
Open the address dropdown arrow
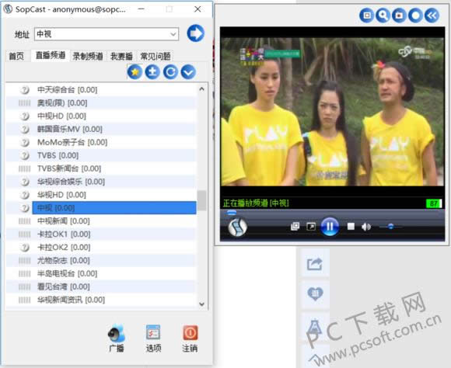[x=173, y=34]
